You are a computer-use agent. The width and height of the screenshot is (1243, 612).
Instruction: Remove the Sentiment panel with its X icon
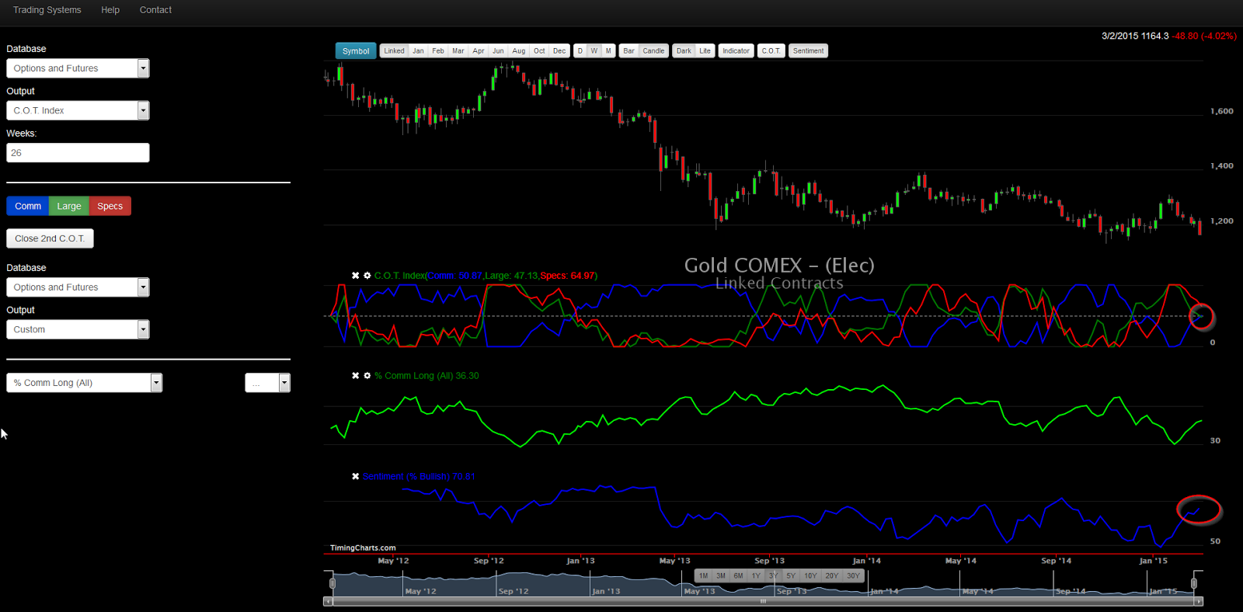[x=355, y=477]
